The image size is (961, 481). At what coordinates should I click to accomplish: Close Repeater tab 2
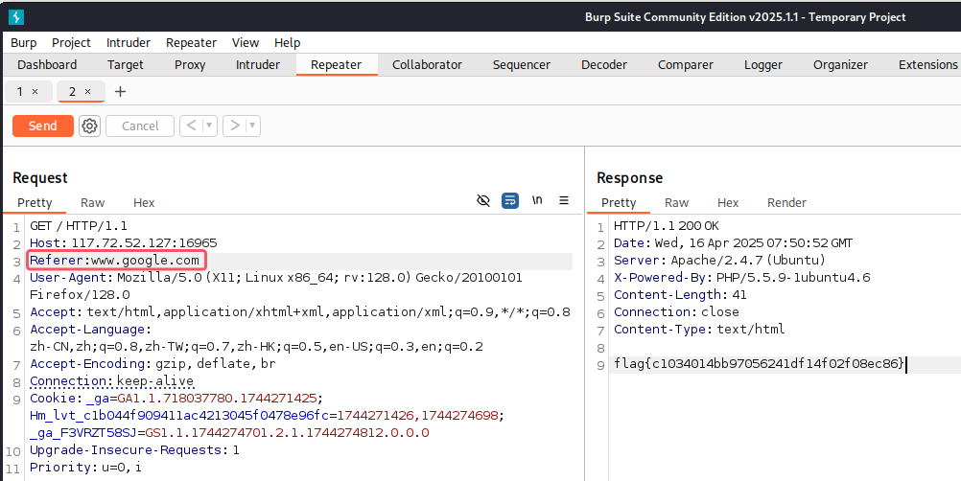point(87,92)
